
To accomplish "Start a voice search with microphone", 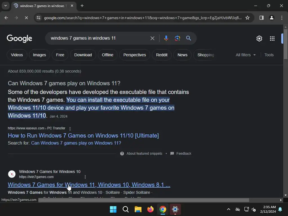I will [166, 38].
